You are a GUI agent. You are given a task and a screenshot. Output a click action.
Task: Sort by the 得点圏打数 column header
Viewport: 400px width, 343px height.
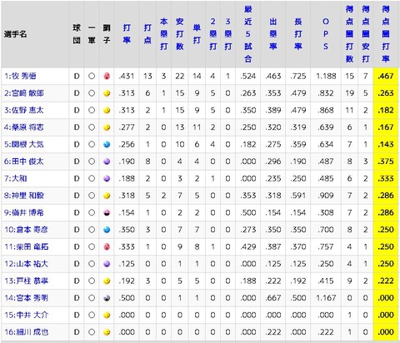pos(349,34)
